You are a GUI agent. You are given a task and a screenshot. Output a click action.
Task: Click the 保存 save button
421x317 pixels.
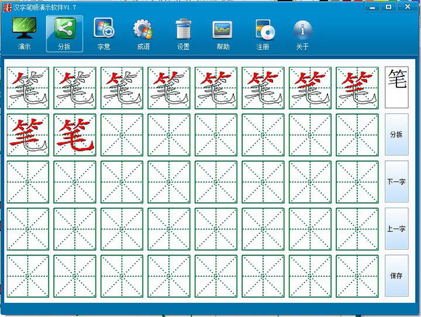tap(396, 275)
